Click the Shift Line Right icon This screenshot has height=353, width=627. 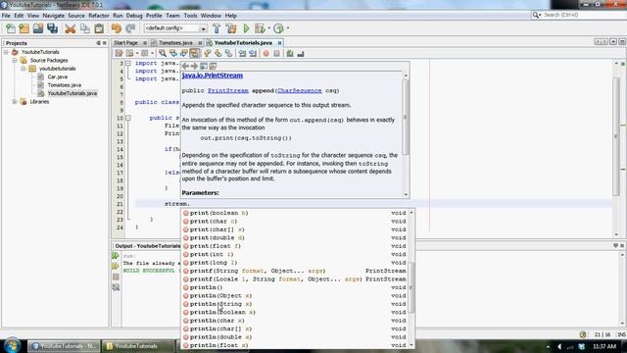pos(253,54)
